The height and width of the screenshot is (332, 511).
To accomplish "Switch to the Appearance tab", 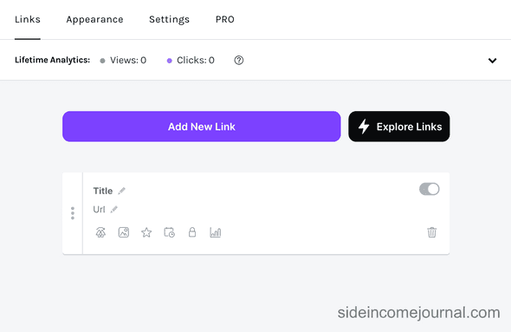I will [x=94, y=20].
